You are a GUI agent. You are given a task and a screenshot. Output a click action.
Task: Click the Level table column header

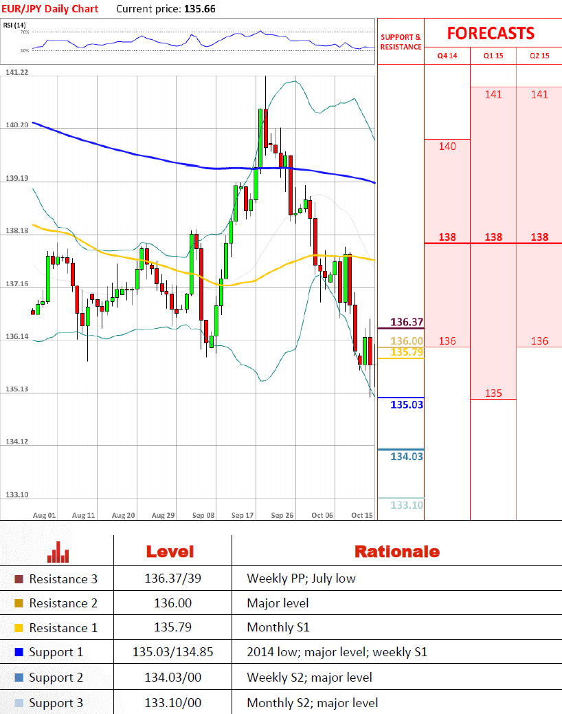tap(170, 552)
